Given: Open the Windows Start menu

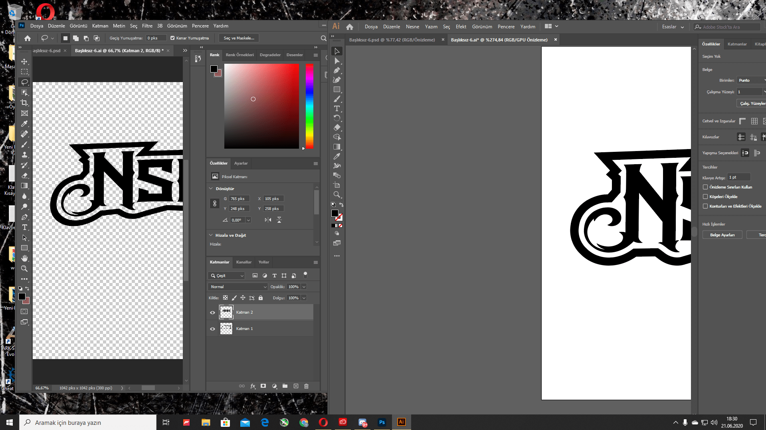Looking at the screenshot, I should pos(10,422).
